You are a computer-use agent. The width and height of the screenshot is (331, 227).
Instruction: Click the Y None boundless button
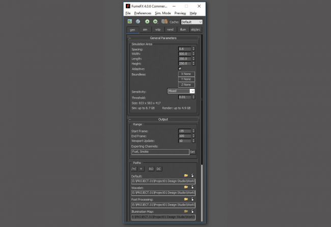click(186, 79)
